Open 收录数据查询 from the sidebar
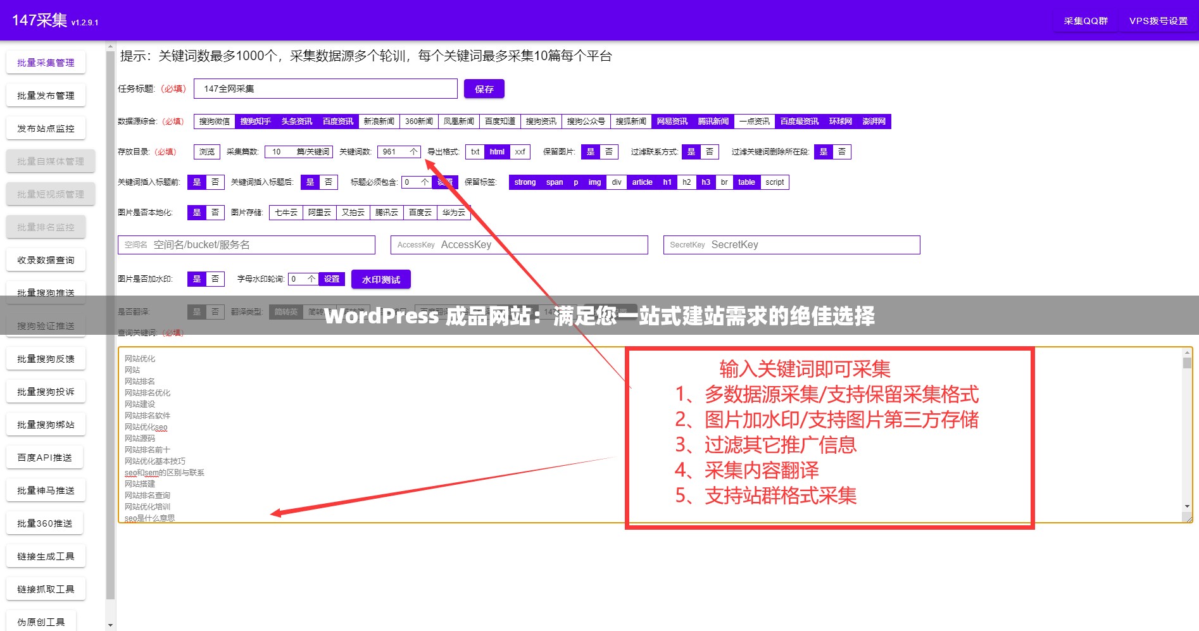This screenshot has width=1199, height=631. point(45,259)
